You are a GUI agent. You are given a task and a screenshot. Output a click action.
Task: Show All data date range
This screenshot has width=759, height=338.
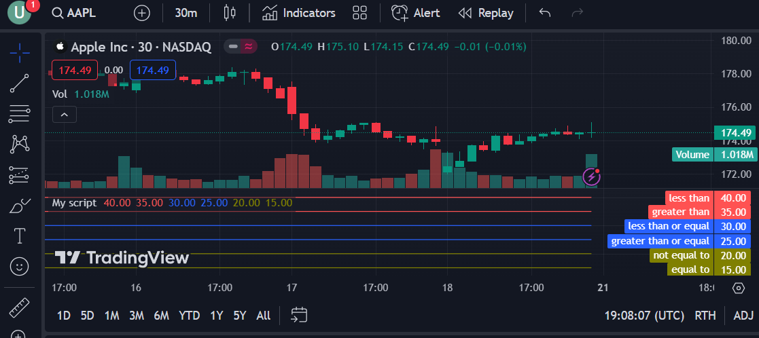[264, 316]
